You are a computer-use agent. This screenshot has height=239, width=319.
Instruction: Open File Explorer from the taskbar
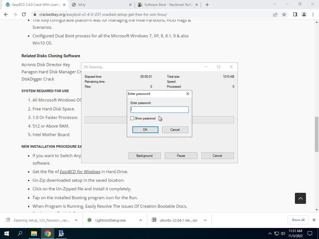pyautogui.click(x=34, y=233)
